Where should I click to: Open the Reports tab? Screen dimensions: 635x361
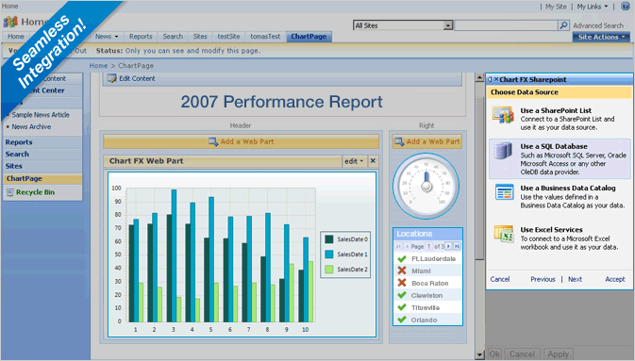tap(141, 37)
